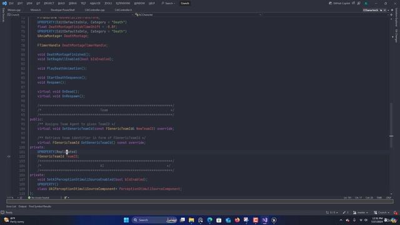This screenshot has height=225, width=400.
Task: Click the line number indicator Ln 101
Action: click(347, 197)
